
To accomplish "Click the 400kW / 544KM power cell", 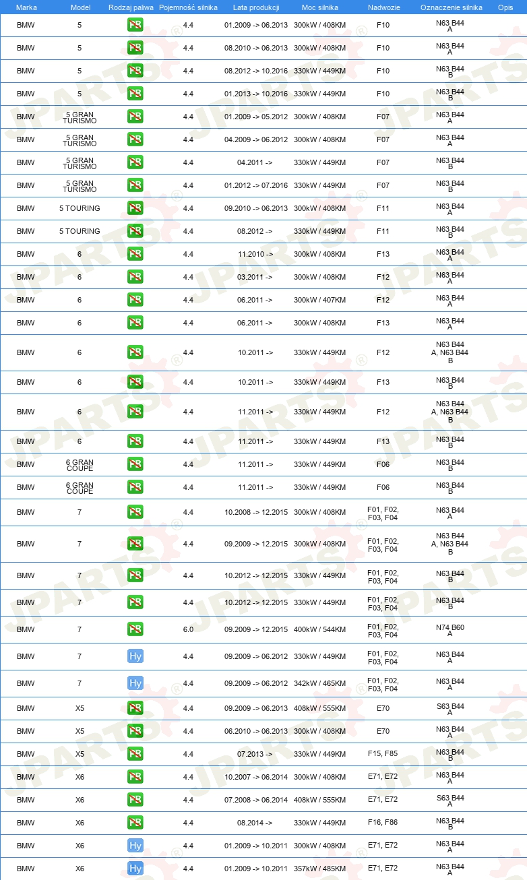I will [319, 629].
